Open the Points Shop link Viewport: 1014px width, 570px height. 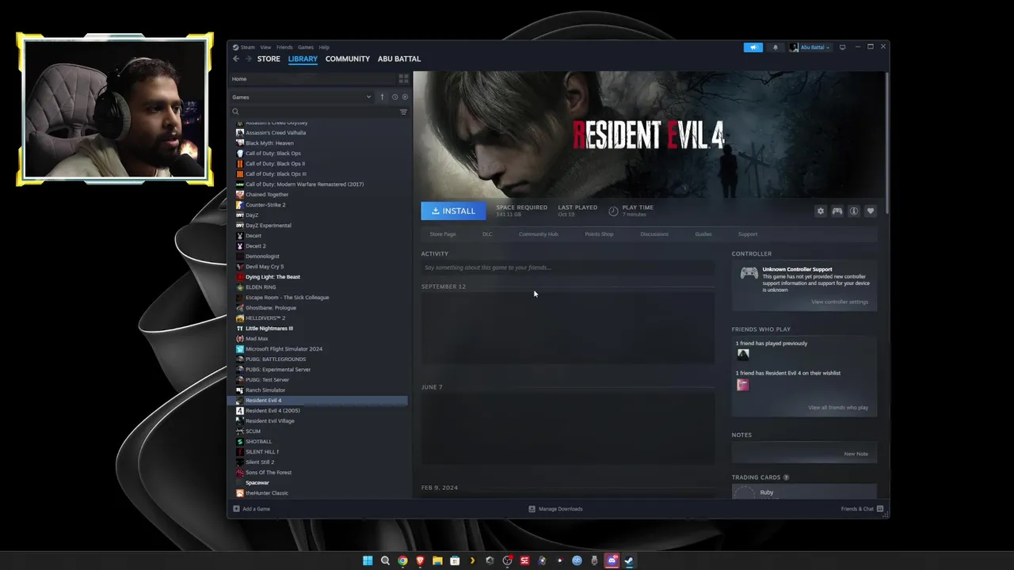click(x=599, y=234)
